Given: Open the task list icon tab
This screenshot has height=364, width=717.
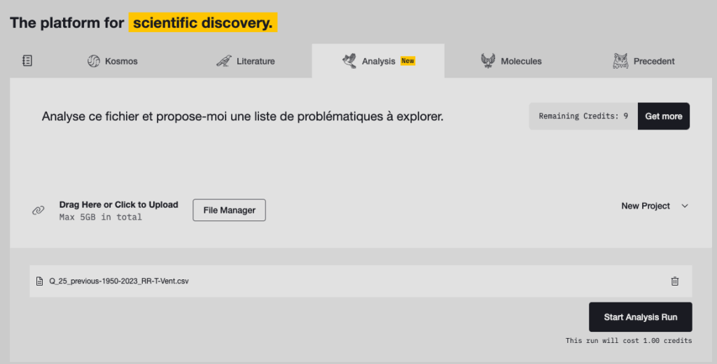Looking at the screenshot, I should click(x=27, y=61).
